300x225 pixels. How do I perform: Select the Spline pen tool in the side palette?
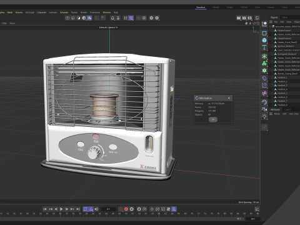coord(264,24)
